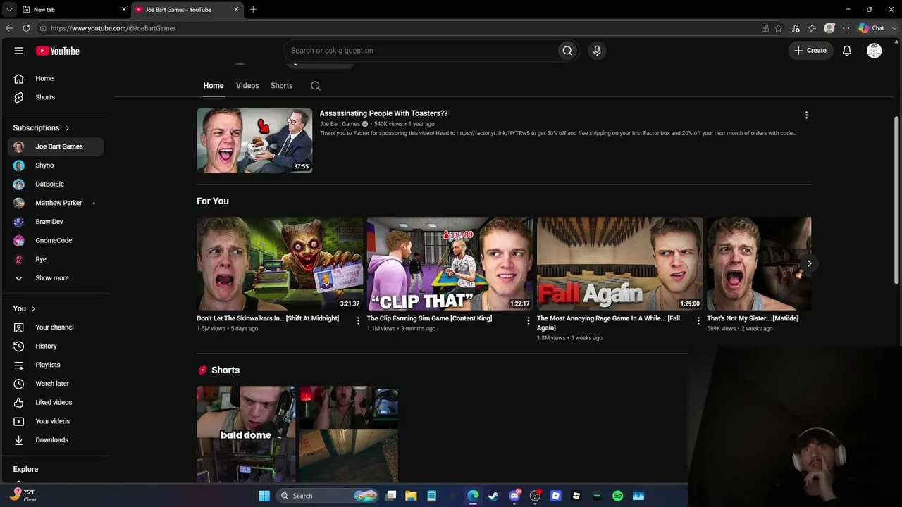Open Watch later in the sidebar
The height and width of the screenshot is (507, 902).
pyautogui.click(x=55, y=384)
